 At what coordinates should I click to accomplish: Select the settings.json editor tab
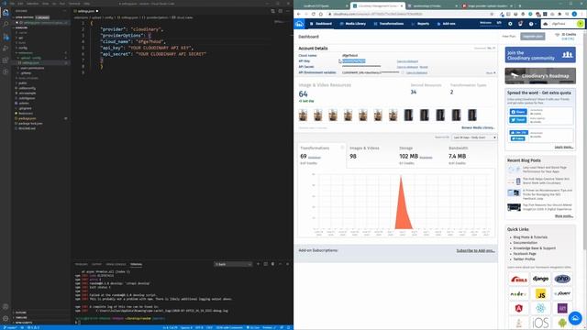(x=86, y=11)
